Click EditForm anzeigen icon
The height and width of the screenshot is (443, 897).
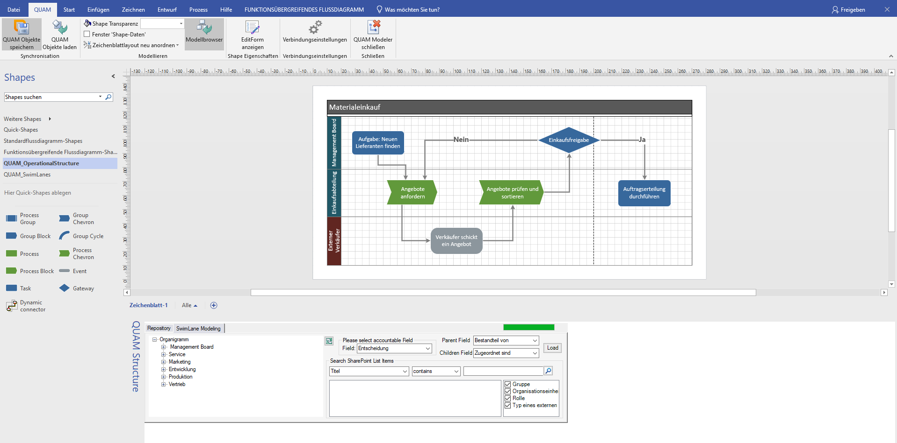click(x=252, y=28)
